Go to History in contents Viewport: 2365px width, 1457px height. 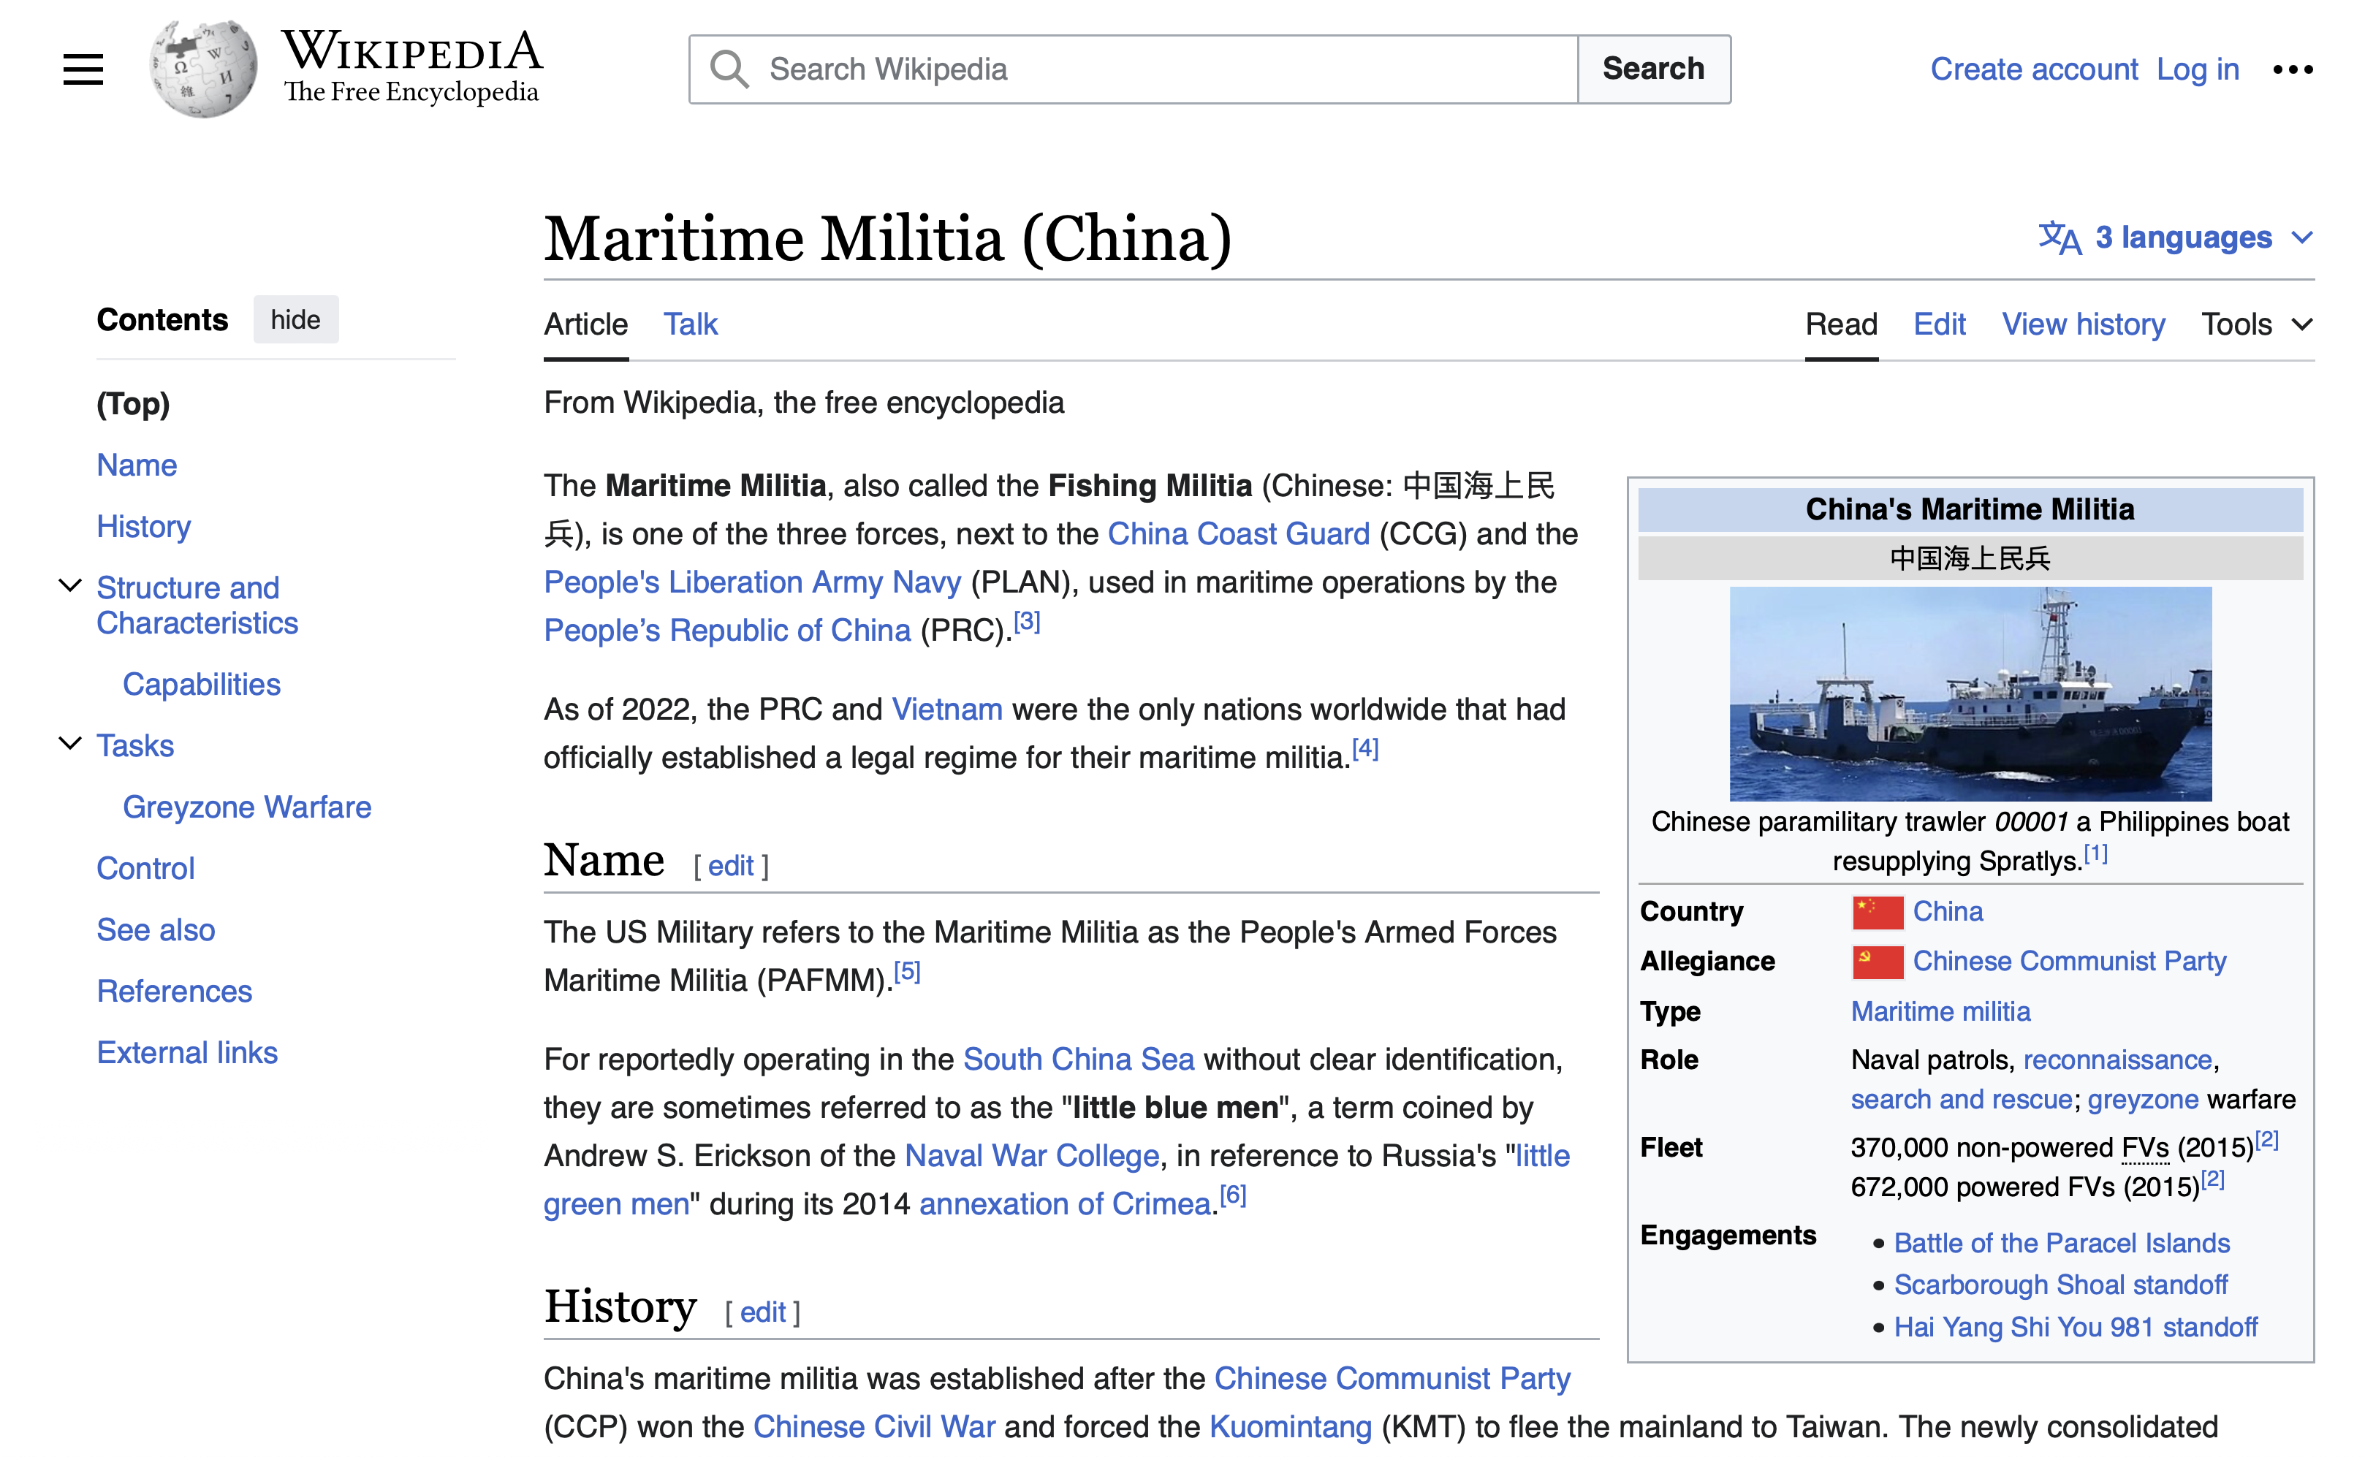[x=143, y=526]
